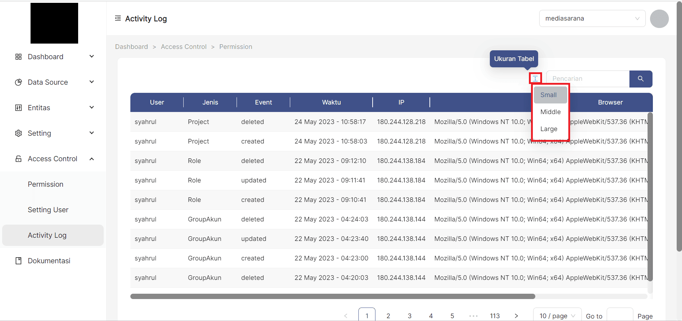This screenshot has height=321, width=682.
Task: Select Middle table size option
Action: click(550, 112)
